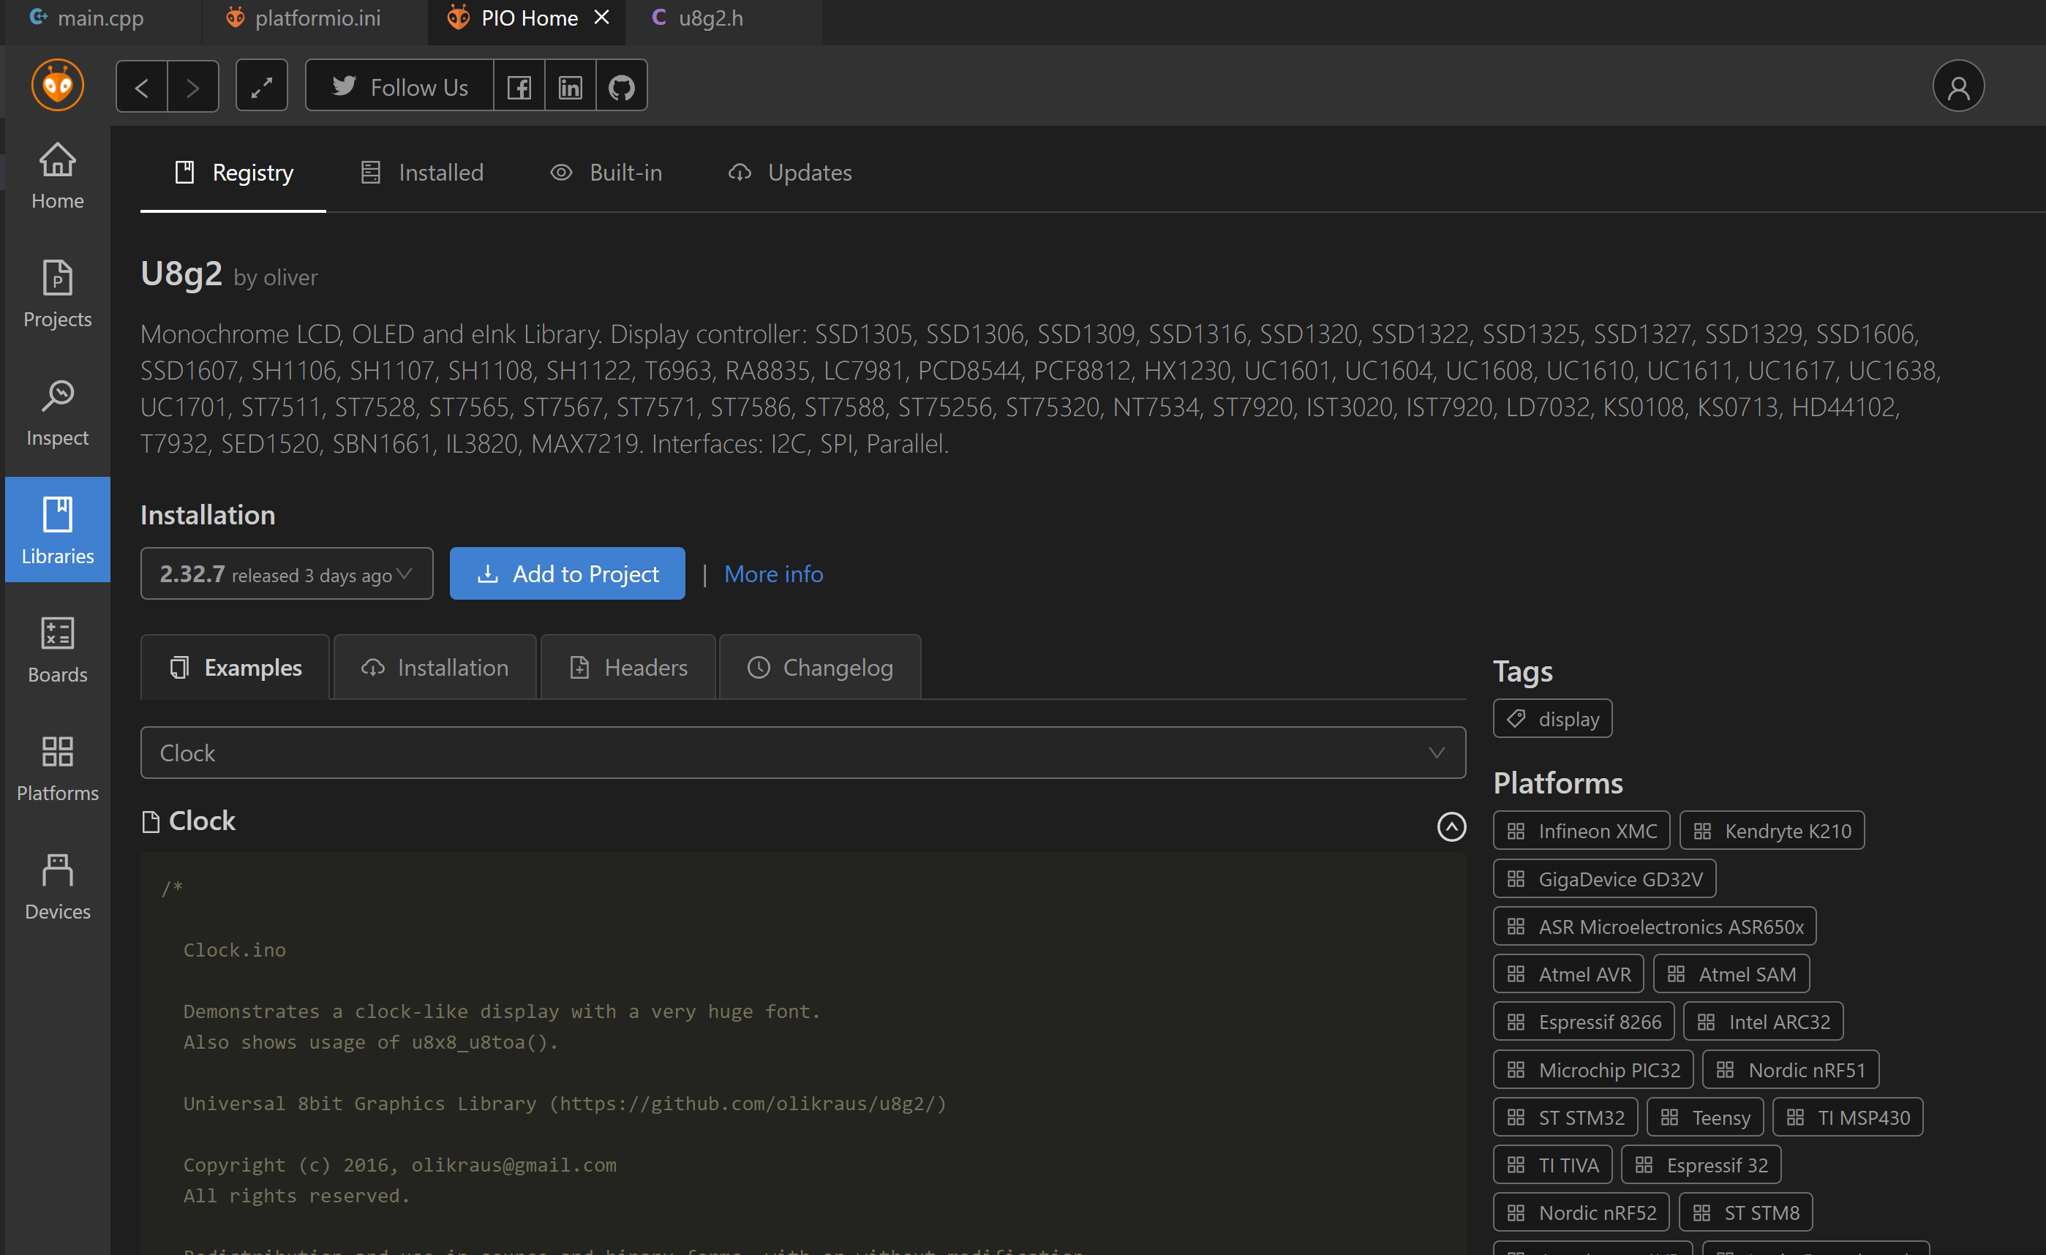Open the LinkedIn icon link
2046x1255 pixels.
coord(571,86)
